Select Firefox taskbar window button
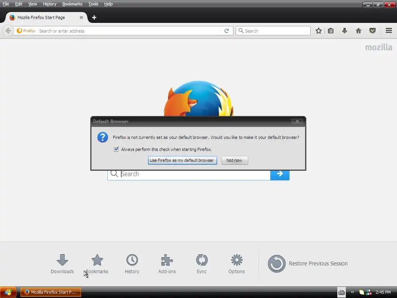This screenshot has height=298, width=397. [x=51, y=292]
